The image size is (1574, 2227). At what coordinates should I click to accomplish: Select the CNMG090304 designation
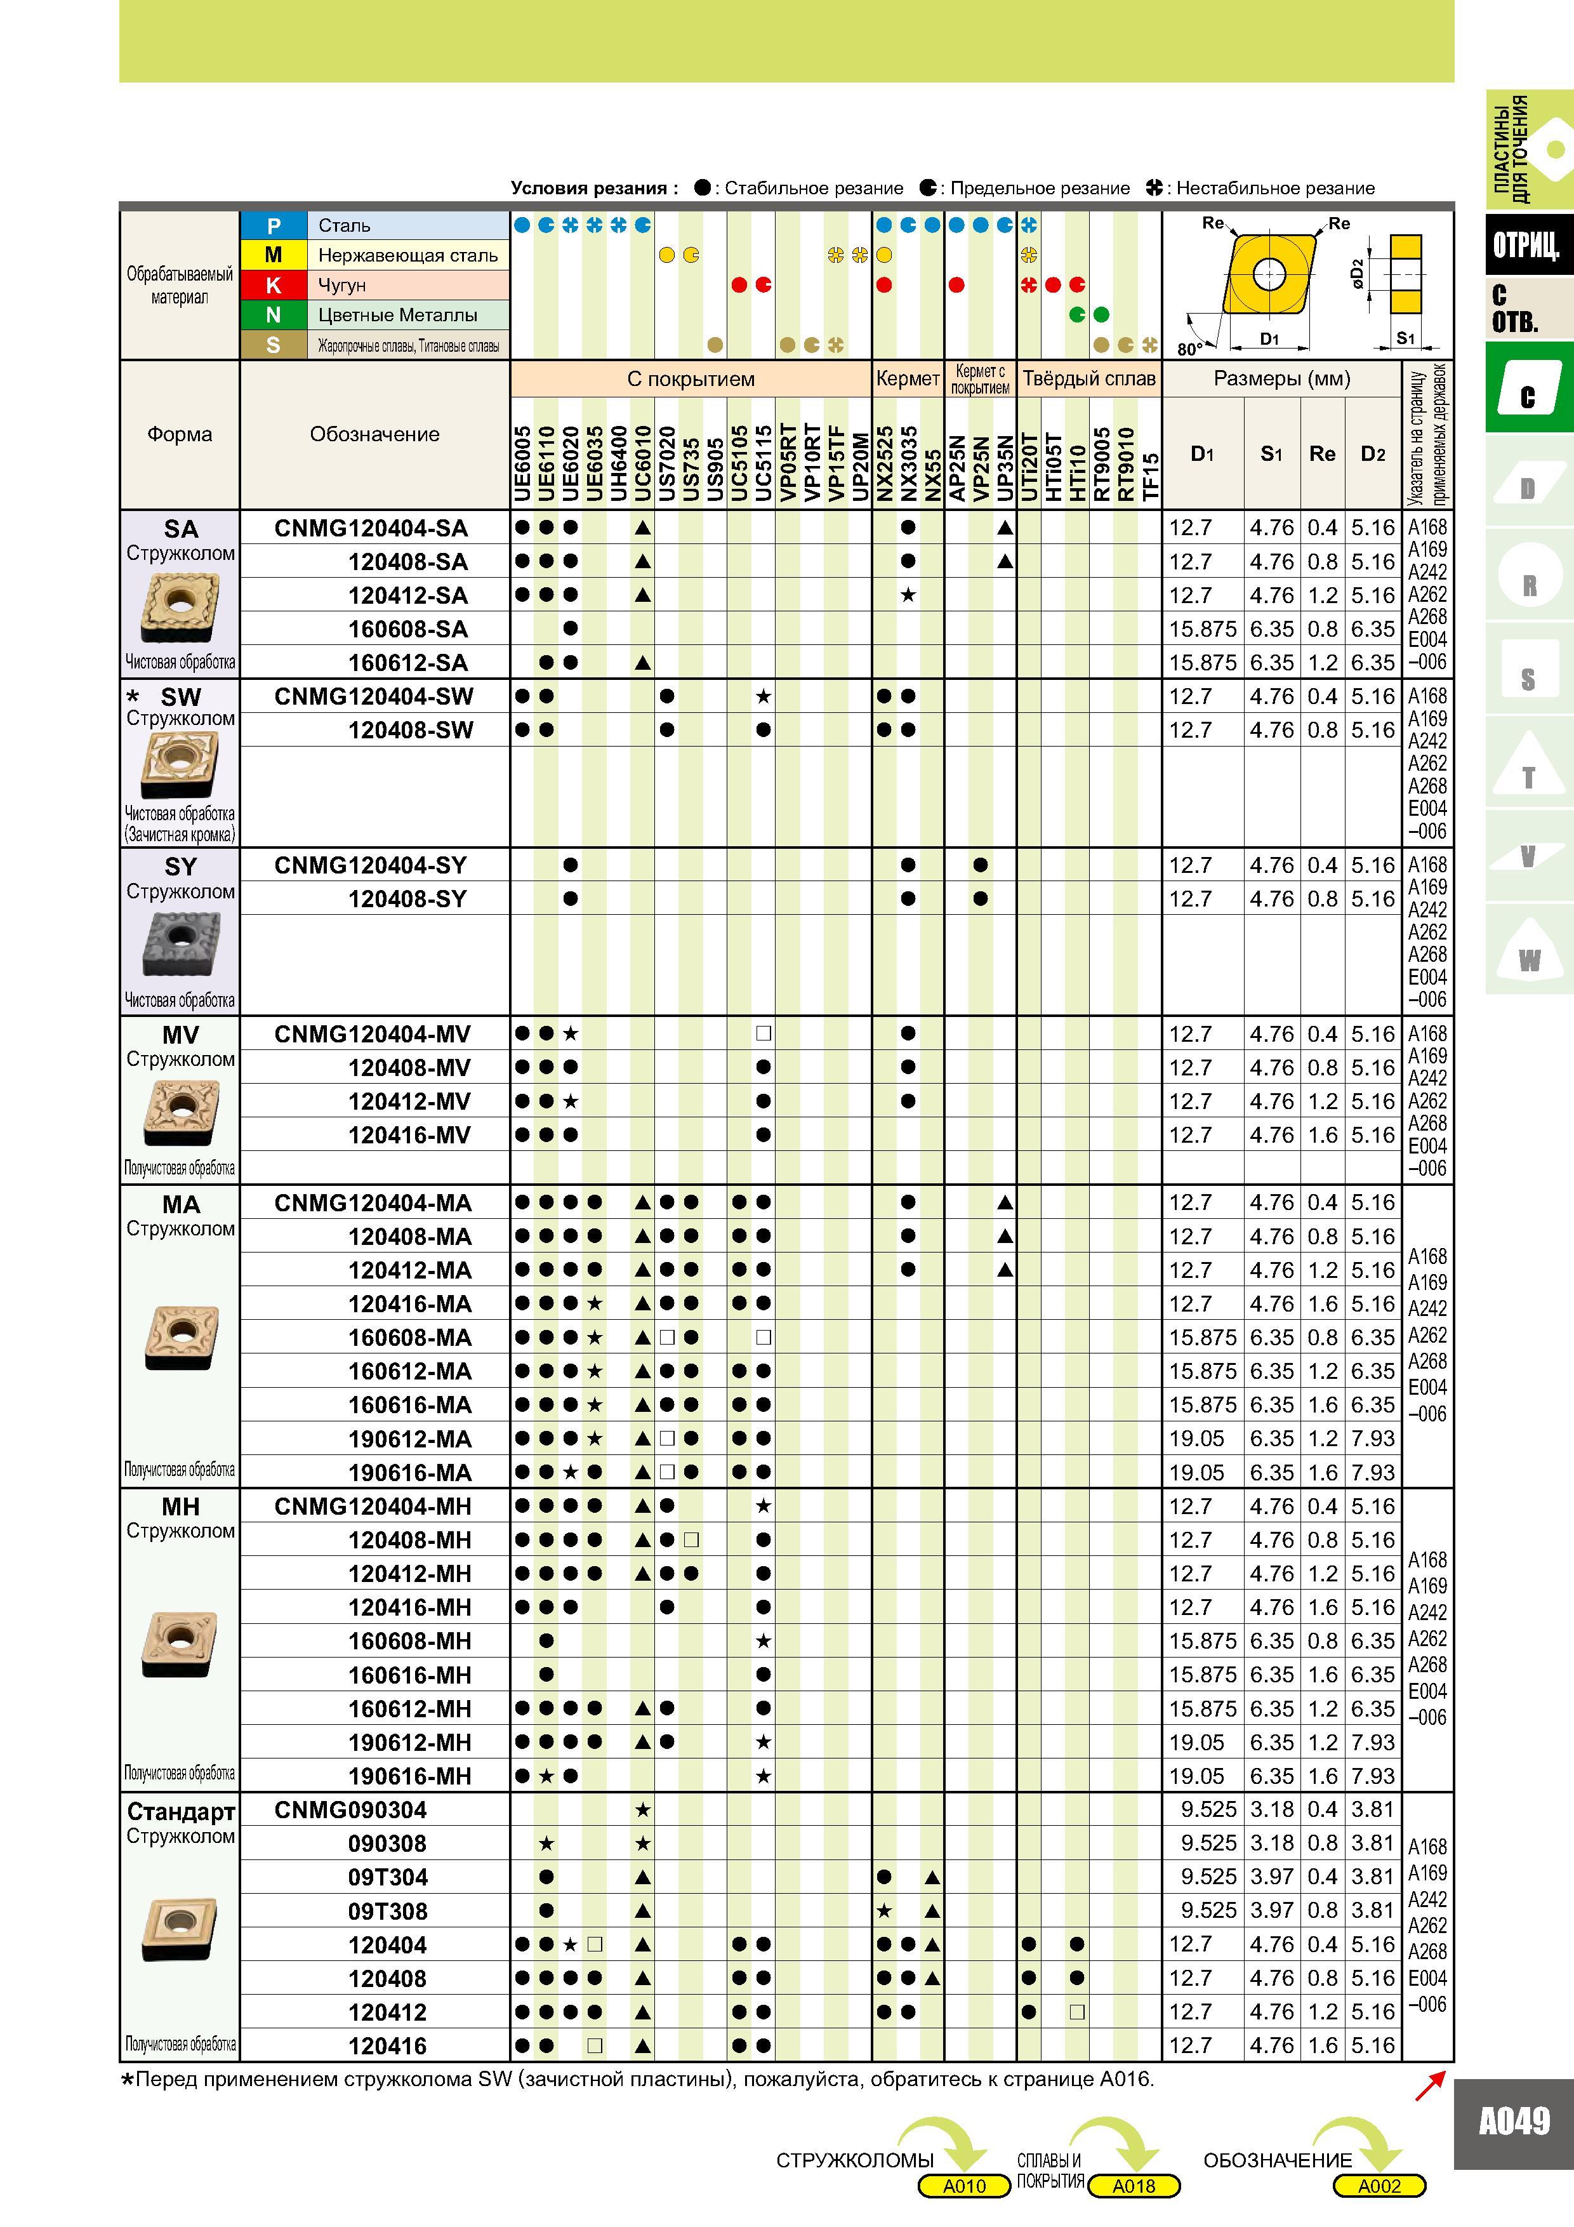click(x=350, y=1811)
